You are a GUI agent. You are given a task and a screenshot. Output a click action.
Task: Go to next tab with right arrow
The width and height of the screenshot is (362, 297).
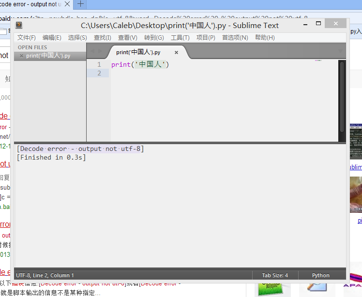[x=100, y=51]
